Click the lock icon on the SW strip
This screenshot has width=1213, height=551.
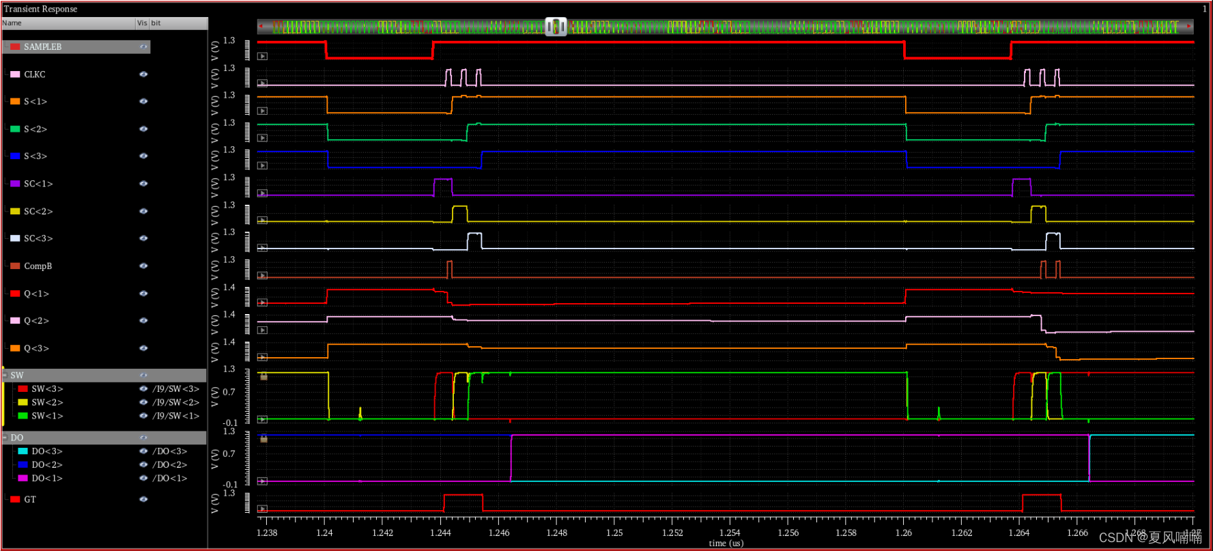[263, 376]
